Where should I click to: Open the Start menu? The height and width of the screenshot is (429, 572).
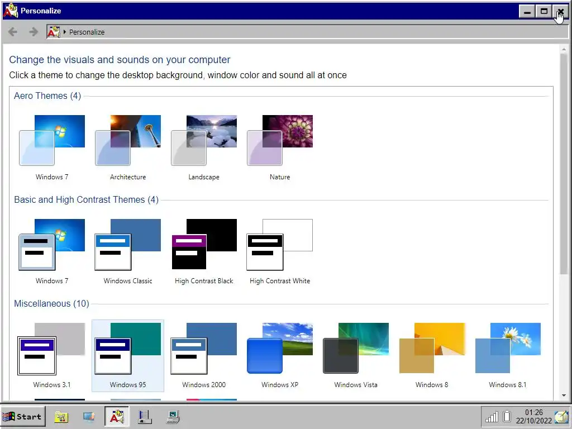click(23, 417)
